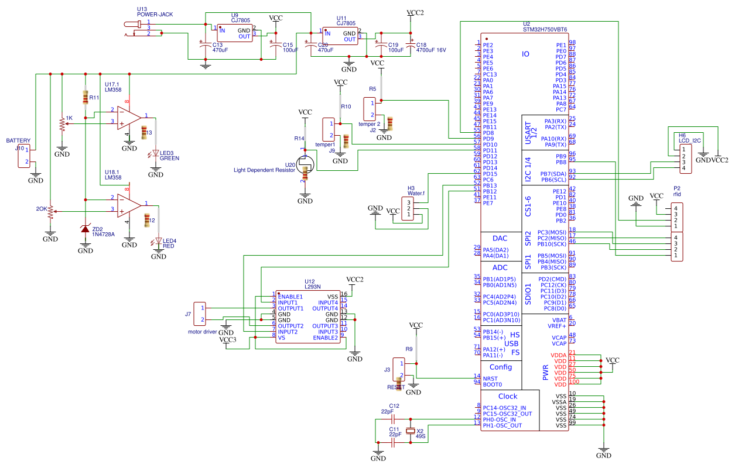Click the U13 POWER-JACK connector symbol
The width and height of the screenshot is (735, 468).
click(139, 25)
